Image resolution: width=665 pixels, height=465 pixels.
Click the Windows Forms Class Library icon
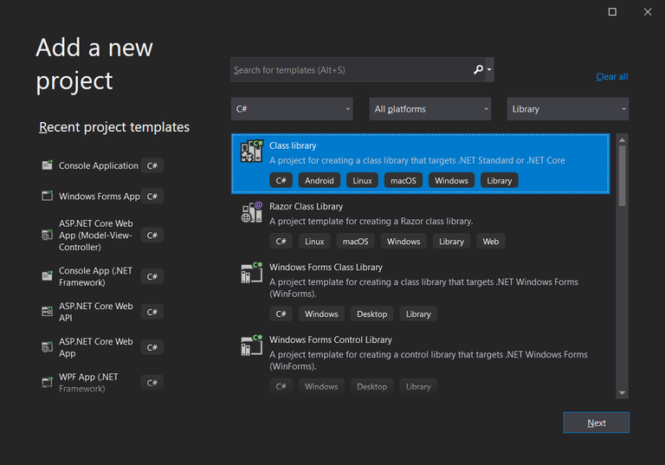click(251, 274)
